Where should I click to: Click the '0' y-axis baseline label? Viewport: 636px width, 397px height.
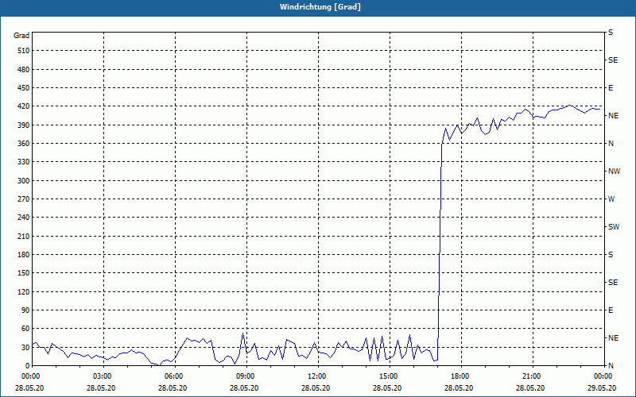click(x=28, y=366)
